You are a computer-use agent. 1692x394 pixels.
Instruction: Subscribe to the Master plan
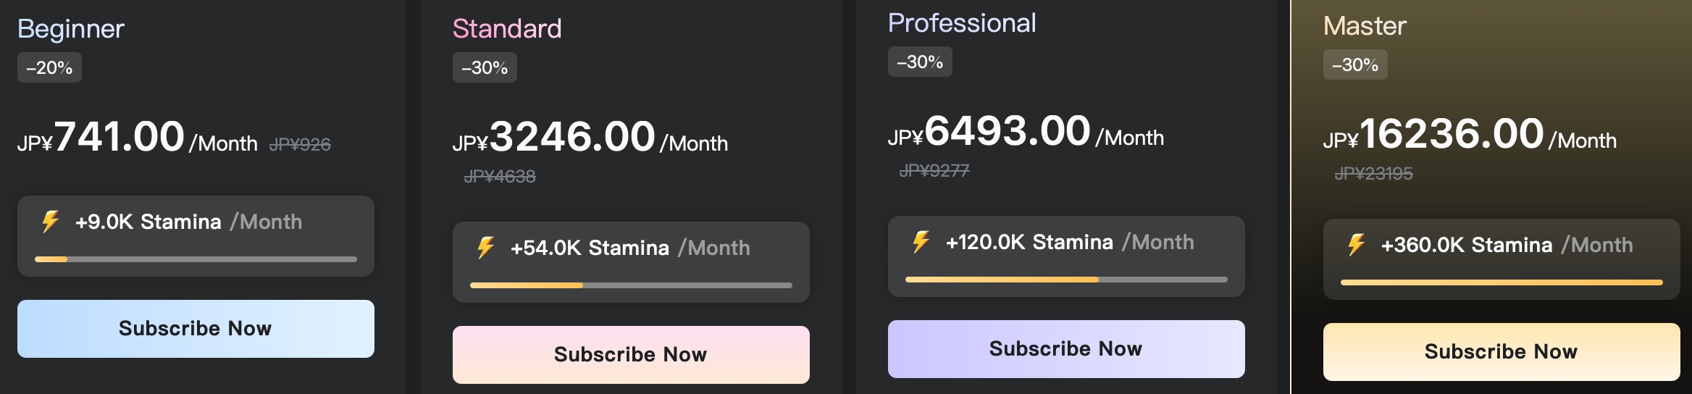pos(1502,352)
